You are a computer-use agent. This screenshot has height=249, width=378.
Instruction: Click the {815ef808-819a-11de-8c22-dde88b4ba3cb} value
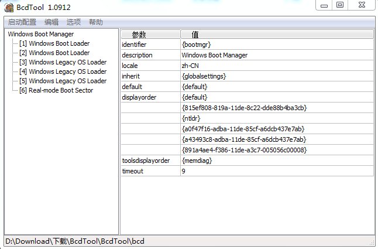tap(277, 108)
